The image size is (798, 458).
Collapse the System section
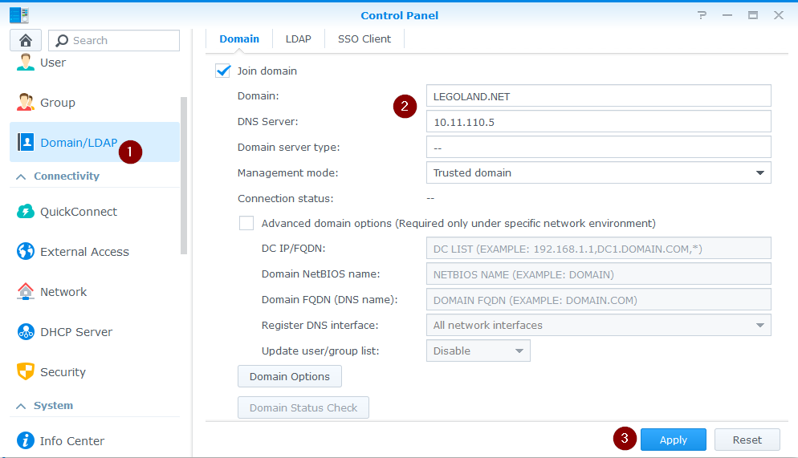click(21, 406)
